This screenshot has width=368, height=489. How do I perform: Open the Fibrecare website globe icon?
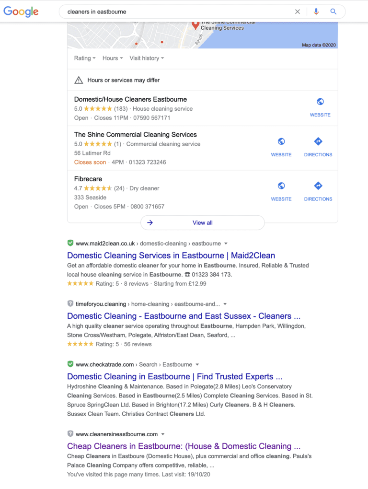[281, 186]
